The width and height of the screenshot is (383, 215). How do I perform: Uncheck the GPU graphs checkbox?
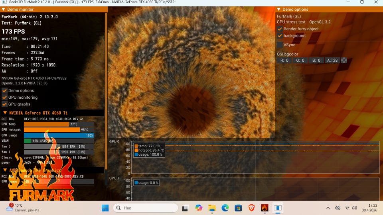click(4, 104)
